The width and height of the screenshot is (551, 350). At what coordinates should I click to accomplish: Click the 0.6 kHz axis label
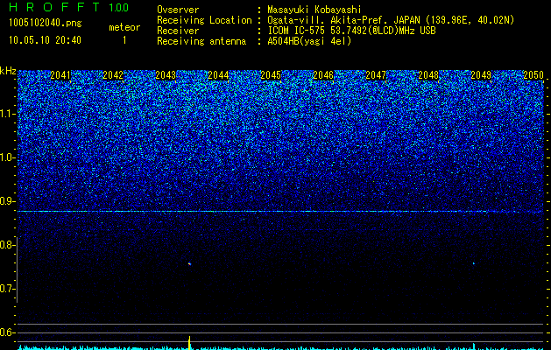tap(7, 332)
